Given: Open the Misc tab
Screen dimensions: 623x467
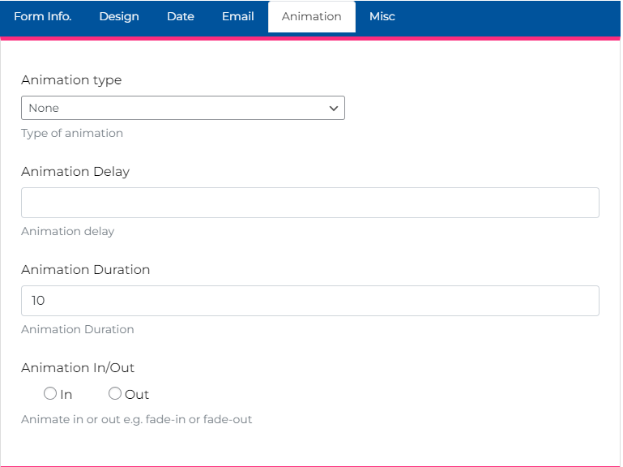Looking at the screenshot, I should pyautogui.click(x=382, y=16).
